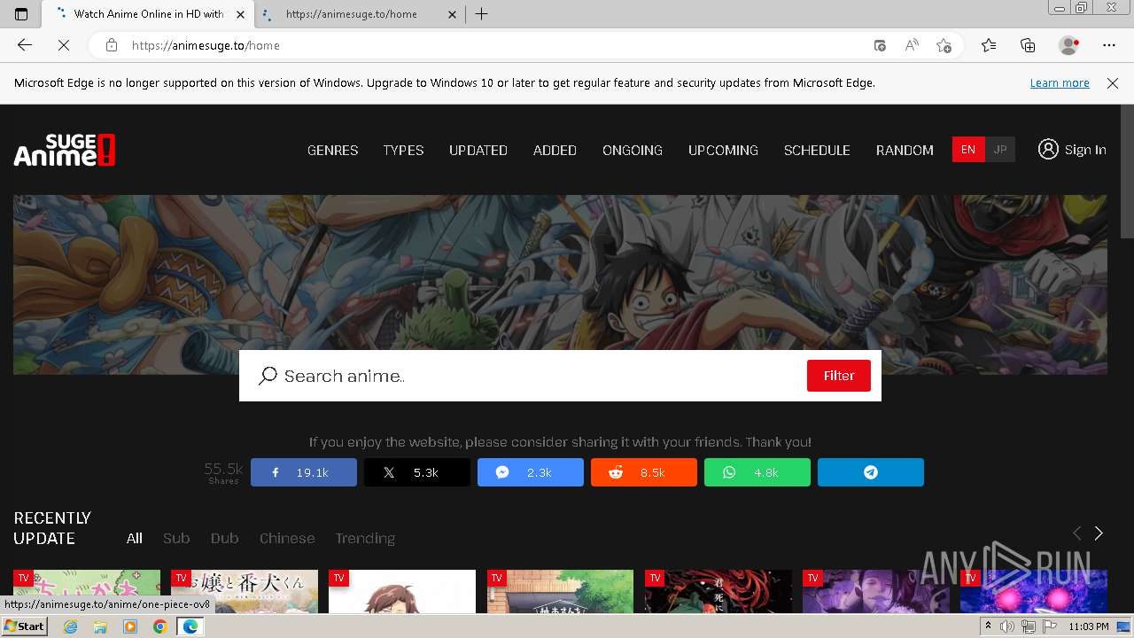Click the magnifier search icon
The height and width of the screenshot is (638, 1134).
tap(268, 376)
